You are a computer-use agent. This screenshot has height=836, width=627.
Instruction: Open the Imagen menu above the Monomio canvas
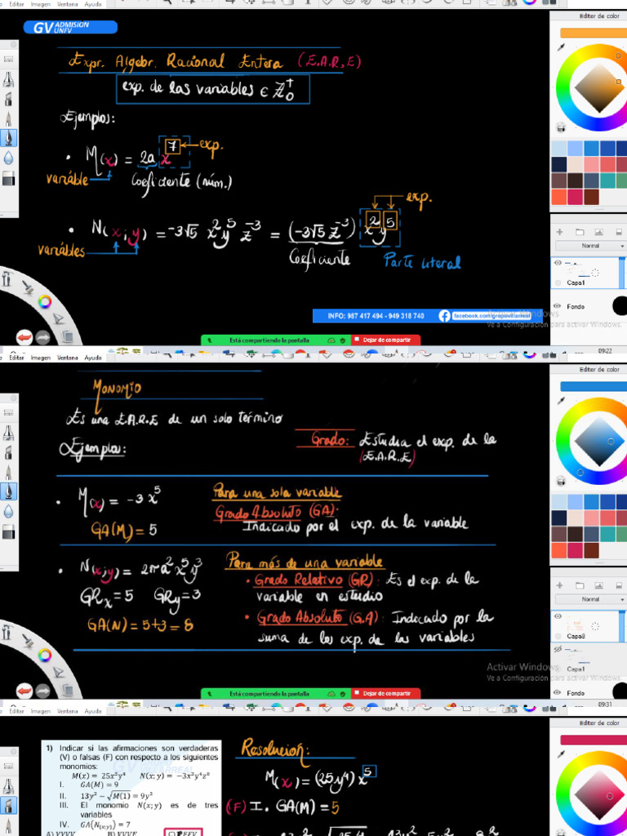click(41, 358)
